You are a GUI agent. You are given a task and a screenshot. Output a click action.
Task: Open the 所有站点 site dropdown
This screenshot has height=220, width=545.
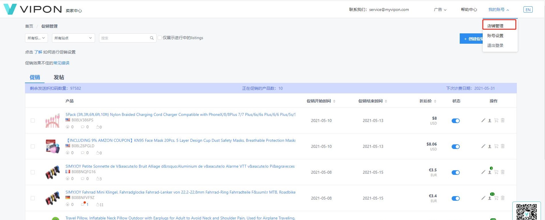click(x=73, y=38)
